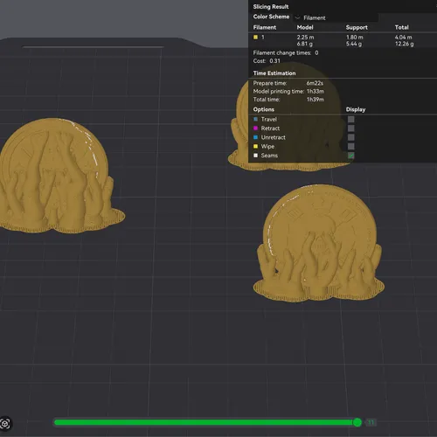
Task: Enable the Retract display checkbox
Action: tap(351, 128)
